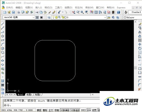
Task: Click the Mirror tool
Action: pyautogui.click(x=140, y=32)
